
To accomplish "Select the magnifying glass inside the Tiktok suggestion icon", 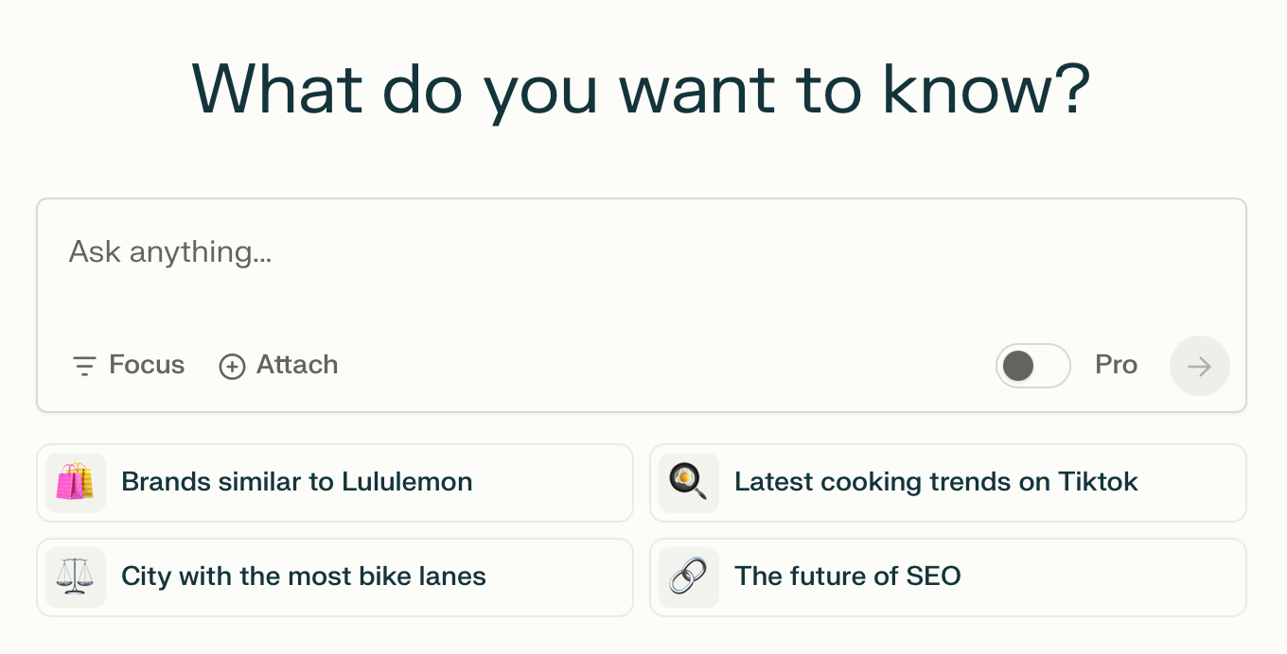I will [689, 482].
